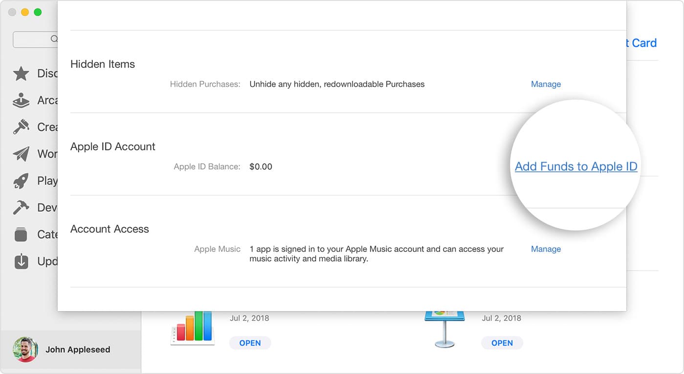This screenshot has width=684, height=374.
Task: Click the Account Access section heading
Action: click(109, 229)
